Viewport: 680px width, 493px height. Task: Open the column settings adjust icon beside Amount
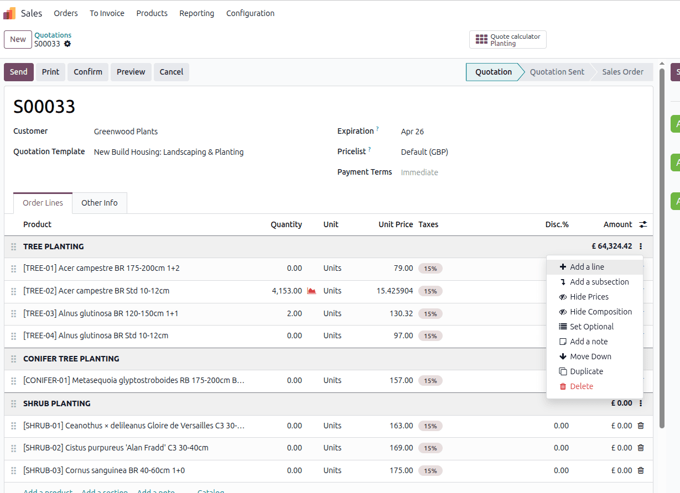coord(643,224)
